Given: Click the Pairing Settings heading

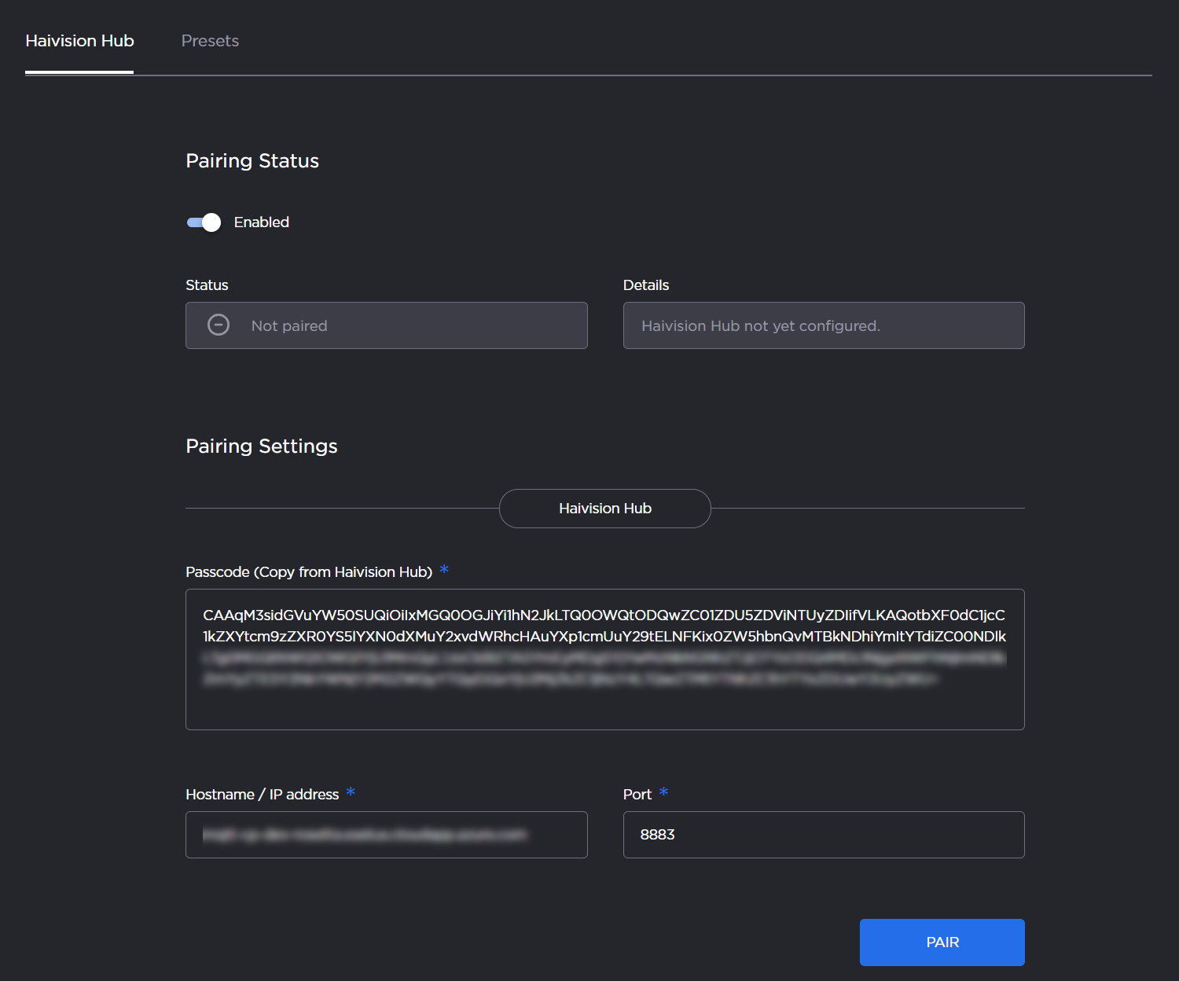Looking at the screenshot, I should pyautogui.click(x=262, y=446).
